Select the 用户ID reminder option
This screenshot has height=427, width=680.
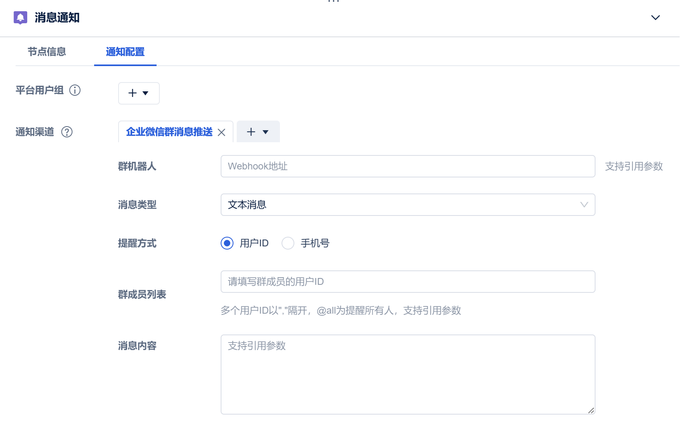[x=227, y=243]
